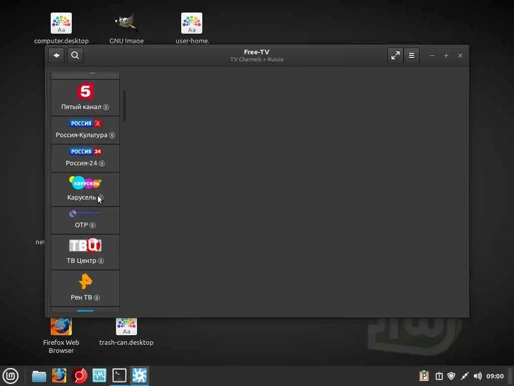Launch Firefox from the taskbar

[59, 376]
